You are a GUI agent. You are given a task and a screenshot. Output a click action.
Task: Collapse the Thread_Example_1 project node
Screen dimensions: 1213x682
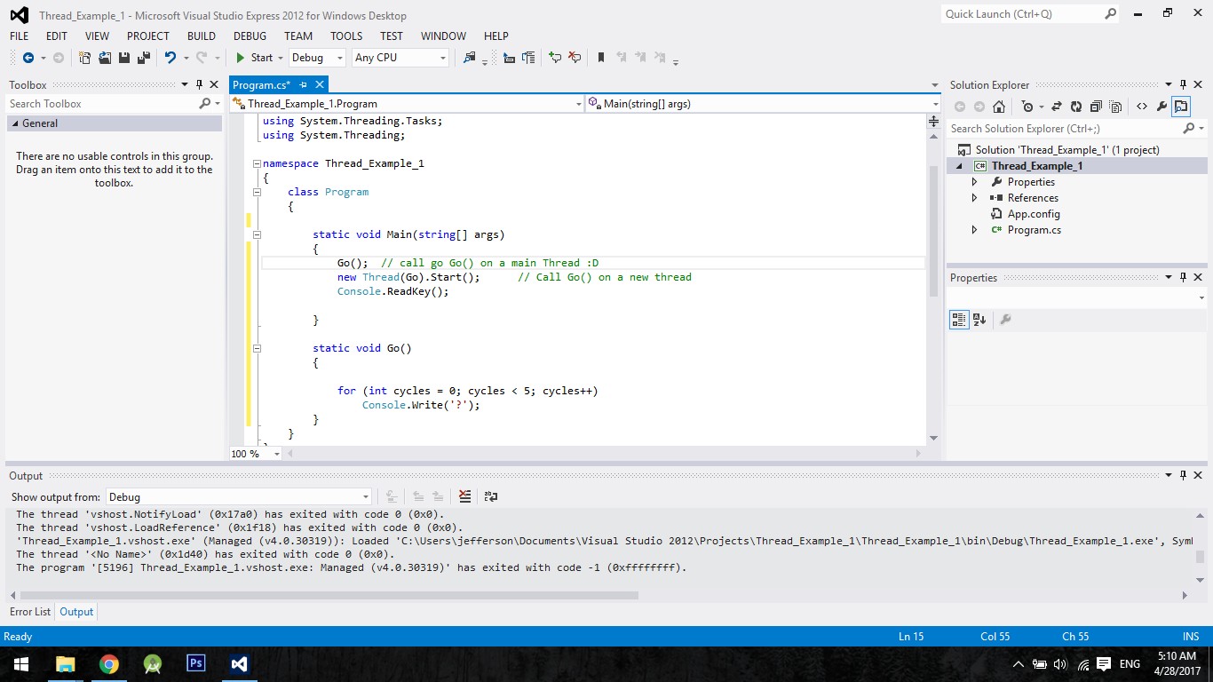(x=959, y=166)
